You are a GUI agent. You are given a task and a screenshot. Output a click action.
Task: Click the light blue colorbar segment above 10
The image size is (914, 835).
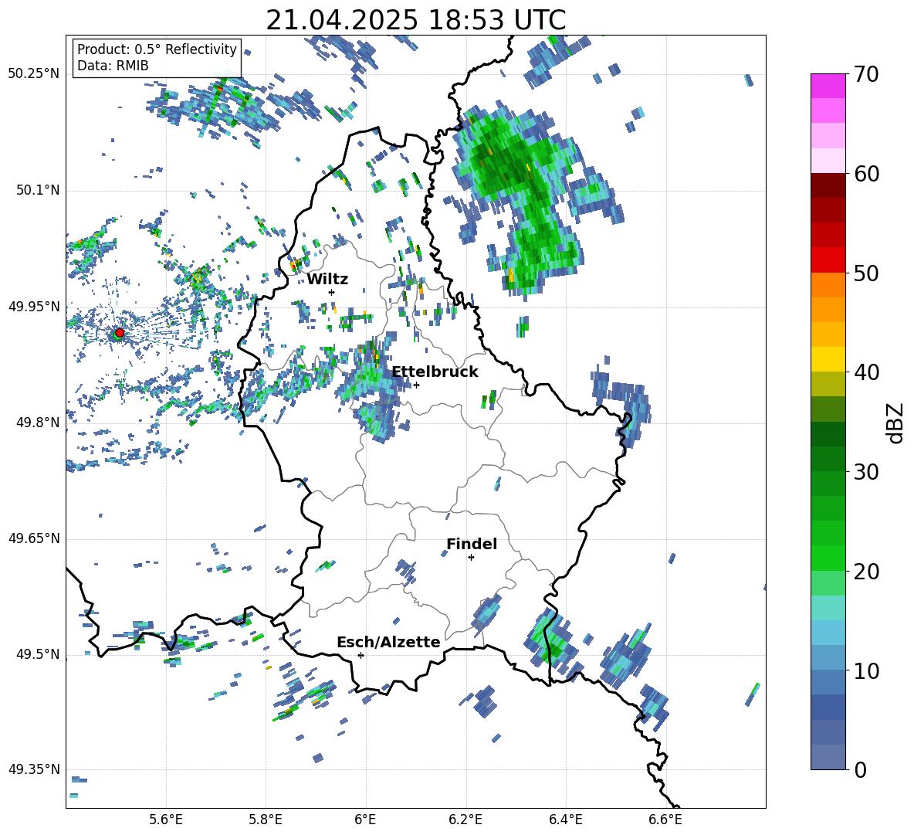click(x=828, y=633)
